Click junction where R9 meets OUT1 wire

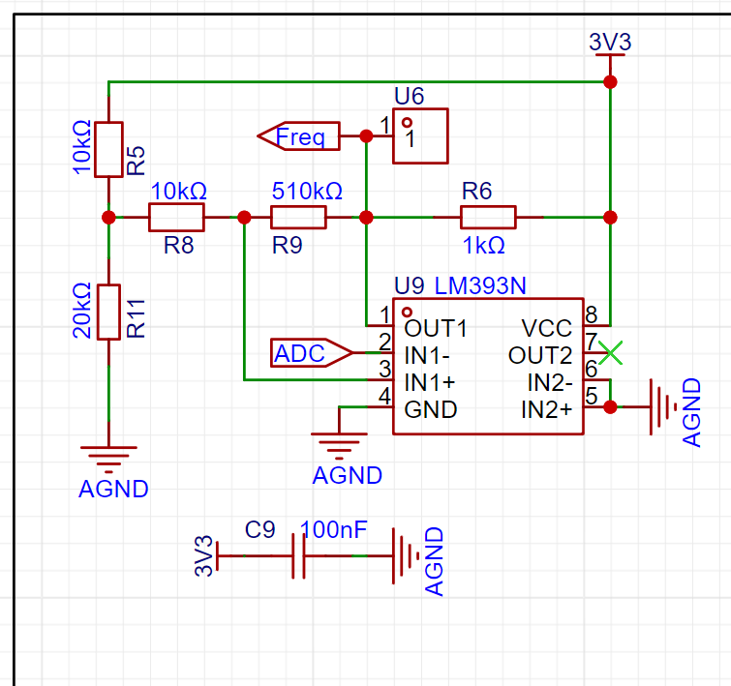pyautogui.click(x=366, y=217)
